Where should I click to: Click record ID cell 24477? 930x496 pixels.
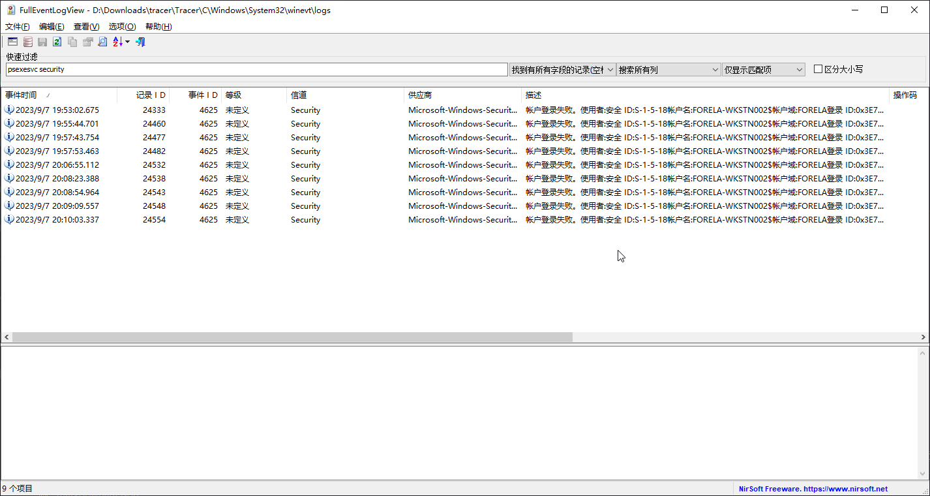click(x=154, y=137)
